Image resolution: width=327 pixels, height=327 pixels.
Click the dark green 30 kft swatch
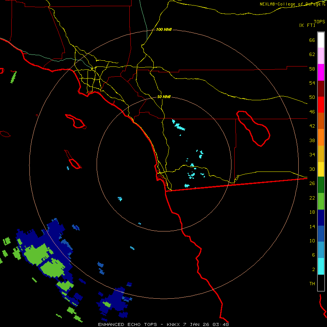coord(321,185)
